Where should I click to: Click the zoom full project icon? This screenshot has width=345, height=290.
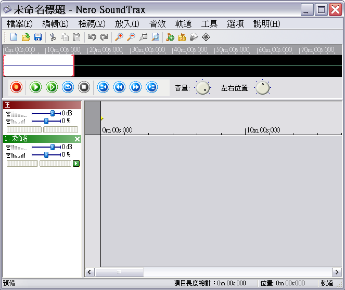[x=156, y=37]
